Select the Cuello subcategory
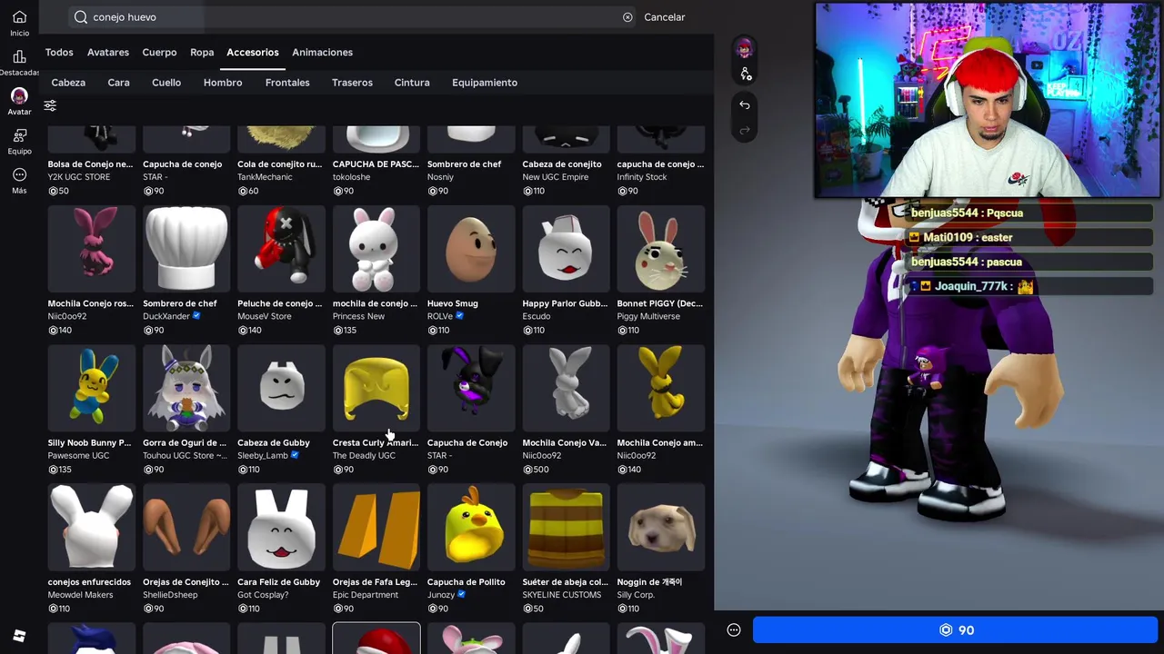This screenshot has width=1164, height=654. pos(166,83)
